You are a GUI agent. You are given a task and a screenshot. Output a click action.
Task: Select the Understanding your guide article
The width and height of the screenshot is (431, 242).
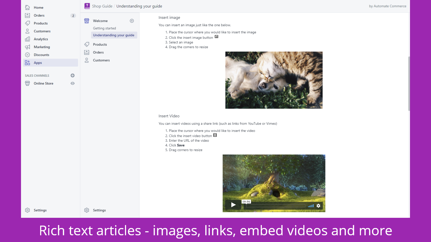click(114, 35)
